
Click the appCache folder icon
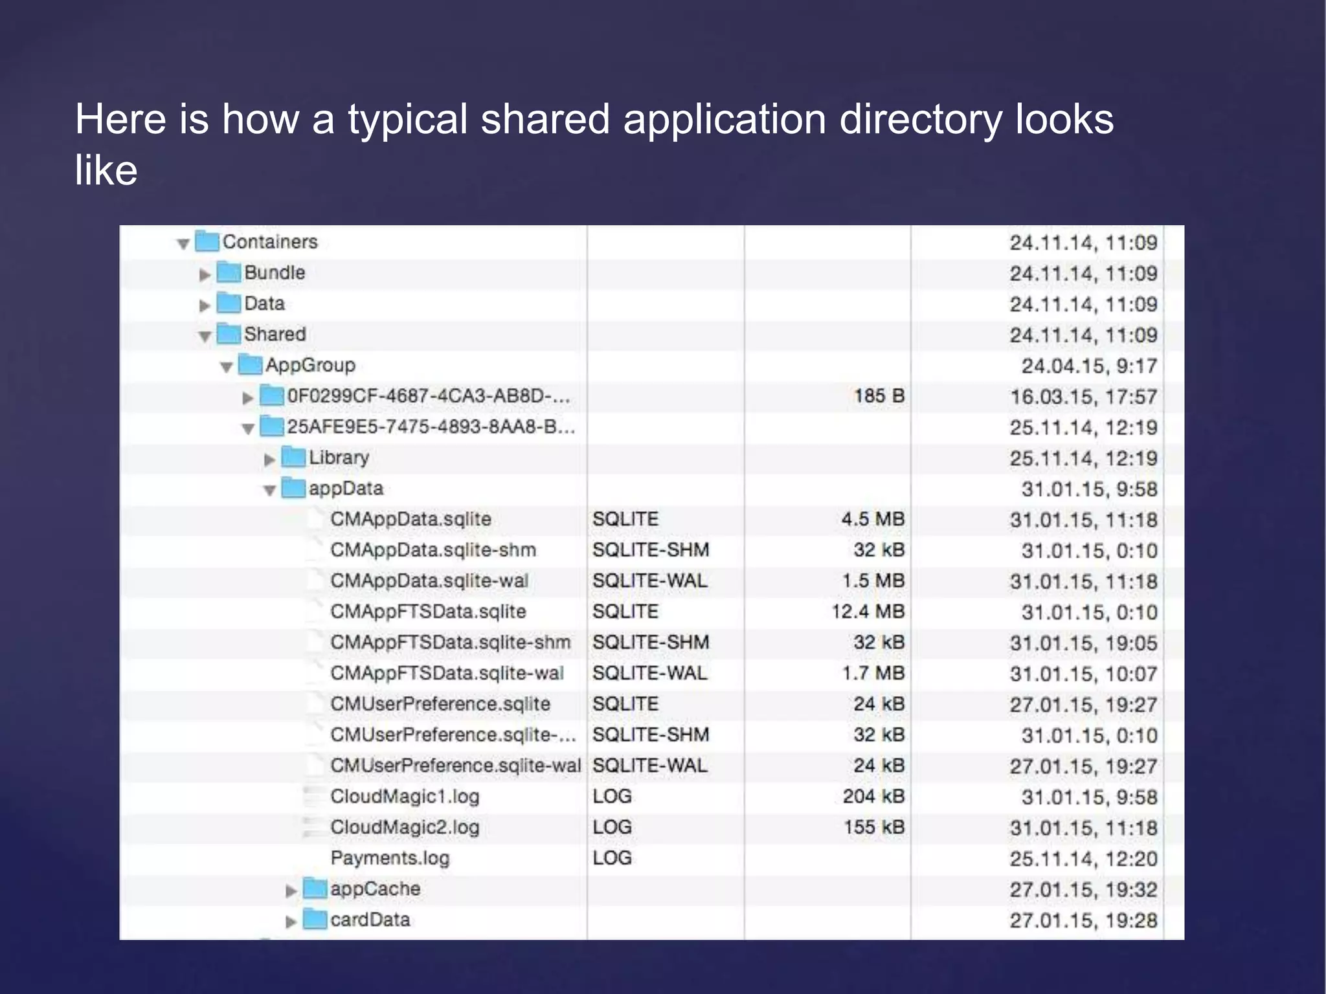pos(315,889)
